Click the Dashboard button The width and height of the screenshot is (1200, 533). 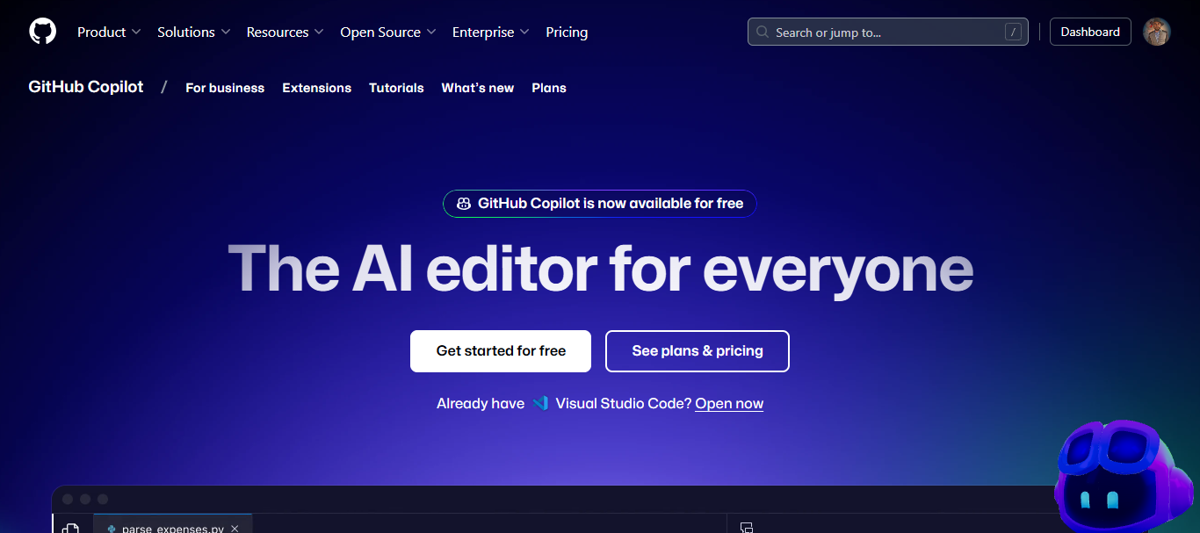click(1090, 32)
